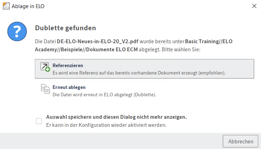
Task: Enable the Auswahl speichern checkbox
Action: (x=39, y=121)
